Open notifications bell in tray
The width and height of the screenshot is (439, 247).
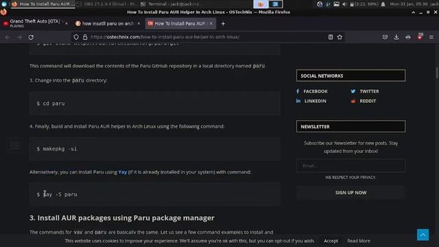point(383,4)
